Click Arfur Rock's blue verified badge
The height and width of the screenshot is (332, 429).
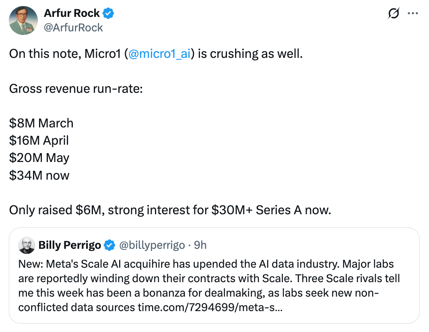[x=108, y=13]
